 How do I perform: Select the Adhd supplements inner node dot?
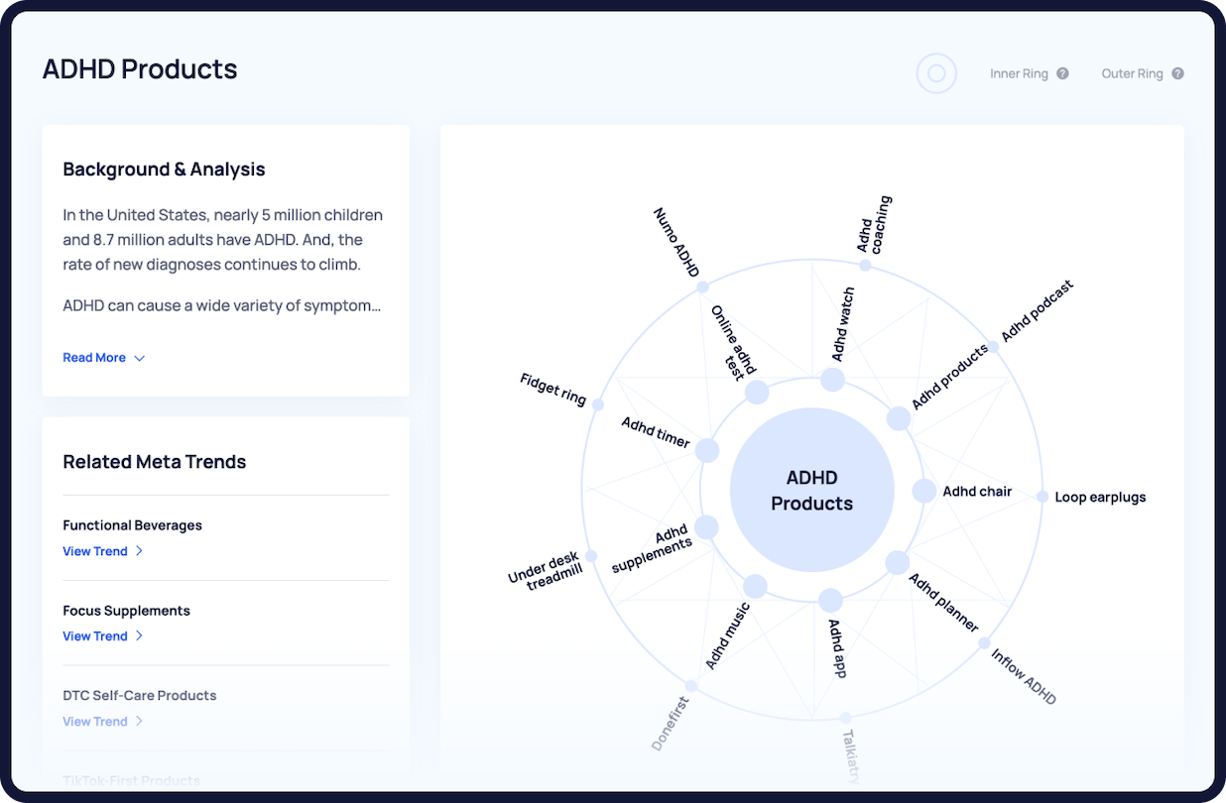706,526
